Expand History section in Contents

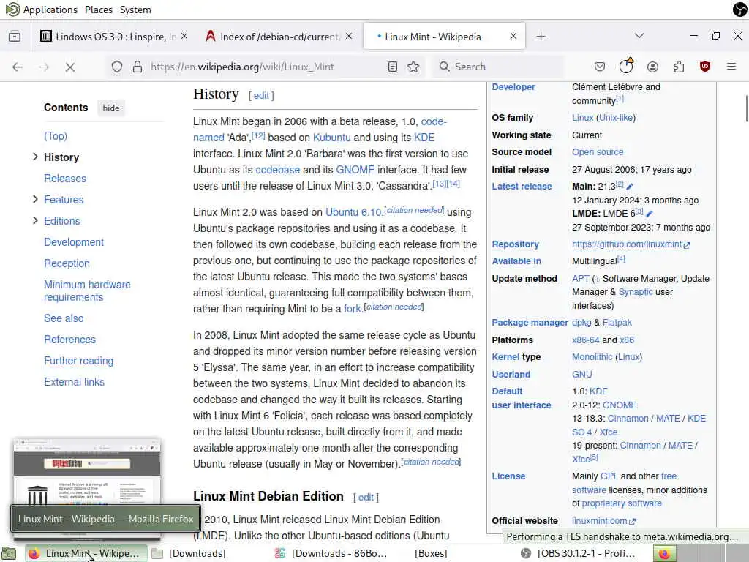tap(35, 157)
